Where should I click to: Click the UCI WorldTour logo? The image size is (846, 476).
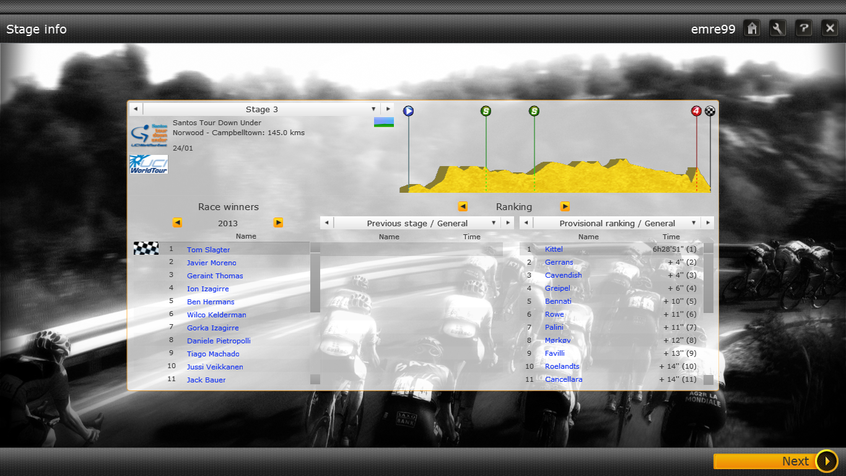tap(149, 164)
